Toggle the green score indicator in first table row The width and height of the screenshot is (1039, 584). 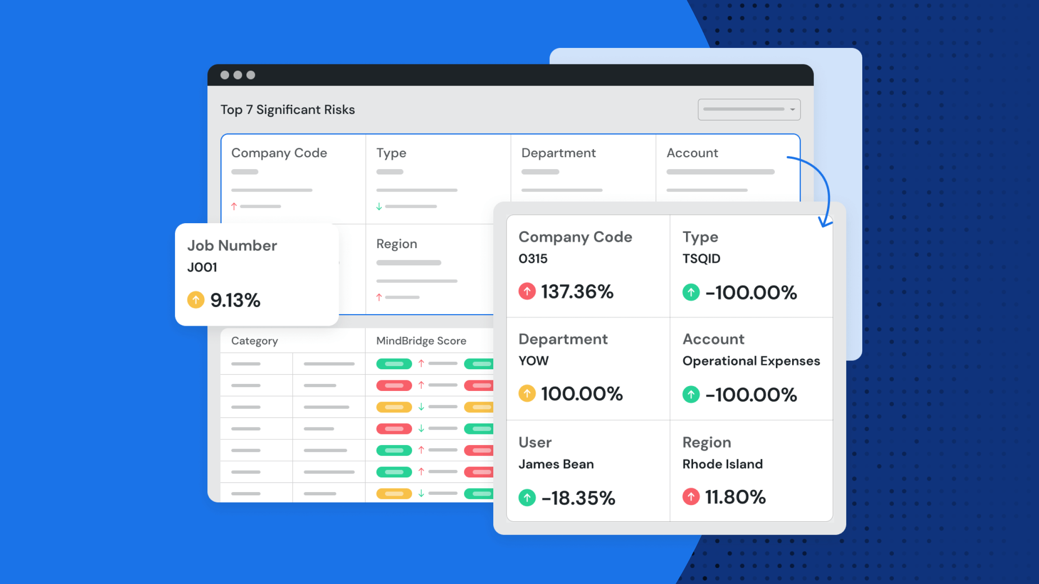(394, 364)
